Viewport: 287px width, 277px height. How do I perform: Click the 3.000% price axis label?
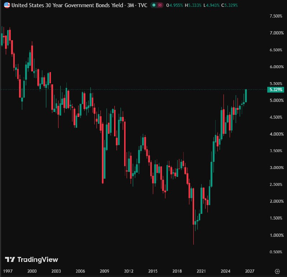277,168
